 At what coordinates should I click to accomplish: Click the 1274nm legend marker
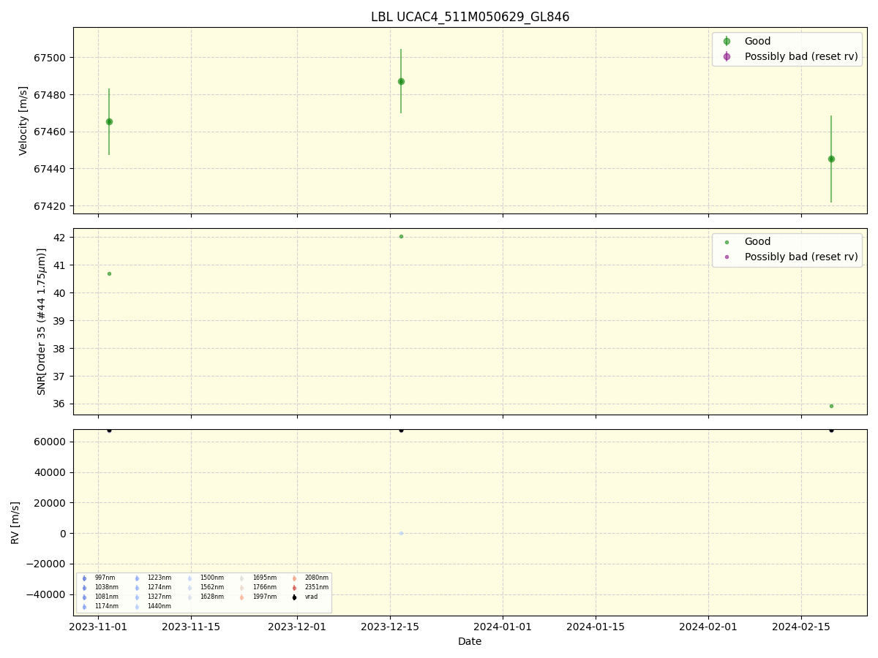[137, 588]
